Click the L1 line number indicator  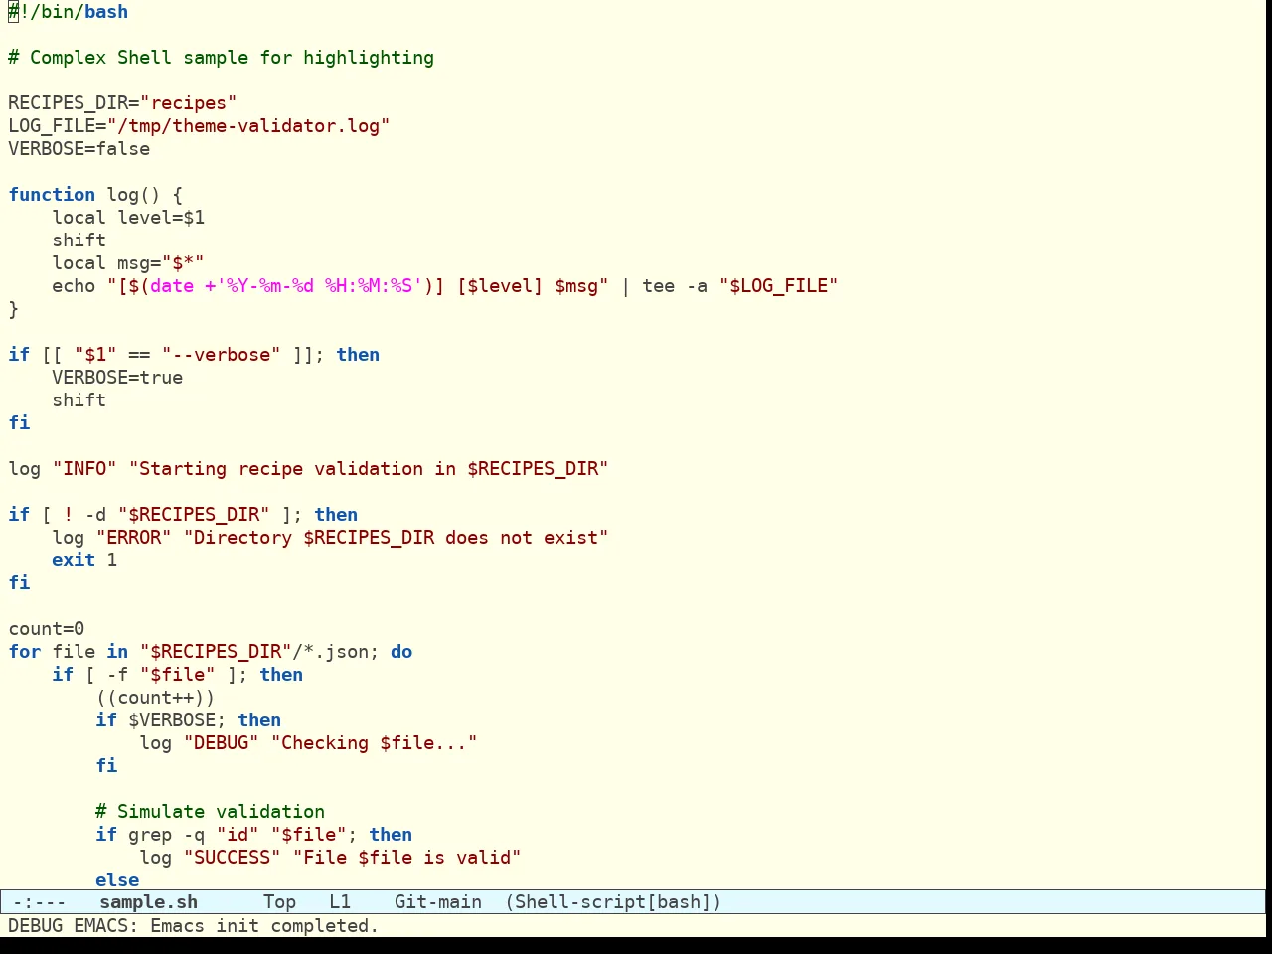340,902
